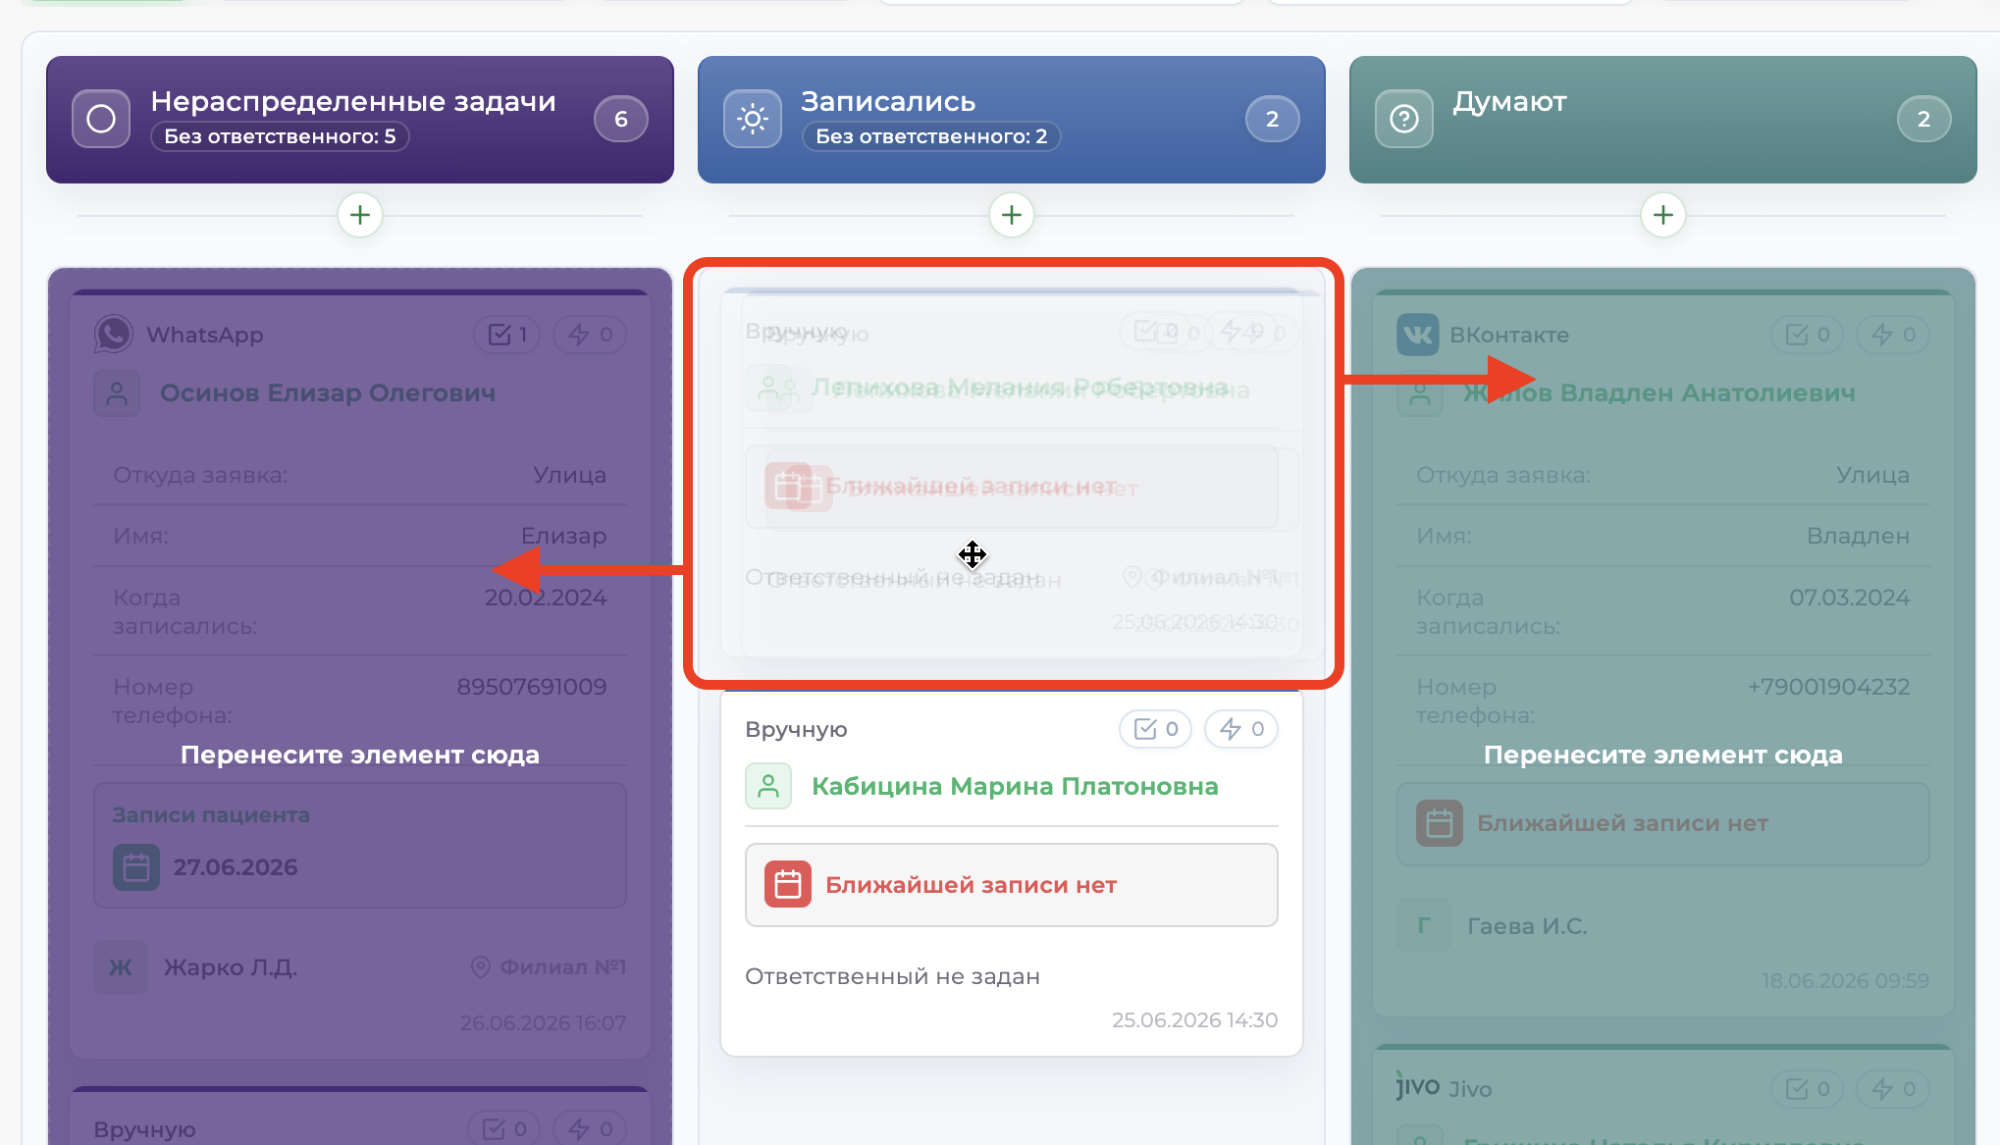Click the calendar icon on Жилов card
The image size is (2000, 1145).
[x=1440, y=824]
